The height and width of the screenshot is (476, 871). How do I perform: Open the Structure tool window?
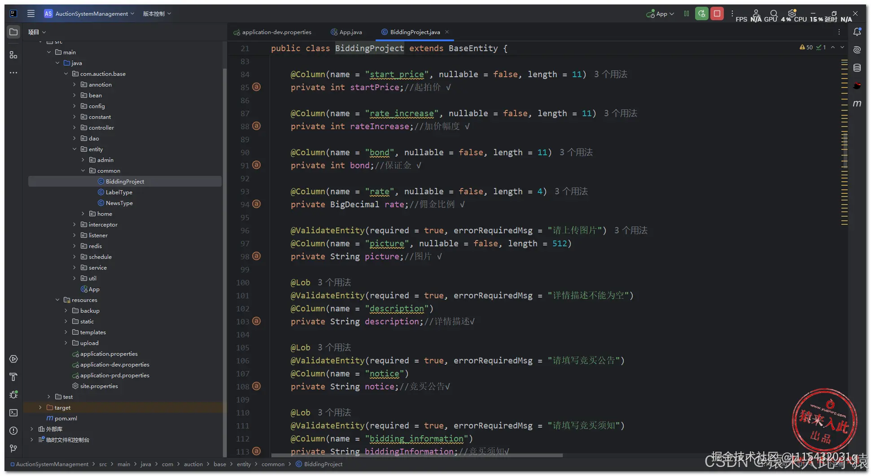pos(13,55)
